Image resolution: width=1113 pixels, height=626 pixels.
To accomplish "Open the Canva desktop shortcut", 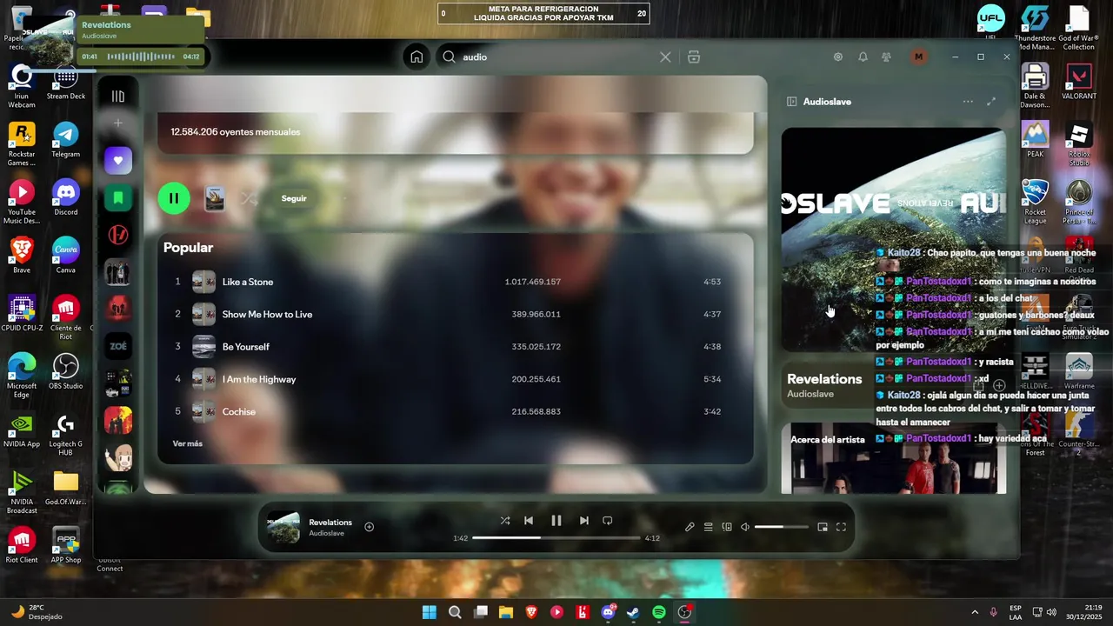I will [66, 256].
